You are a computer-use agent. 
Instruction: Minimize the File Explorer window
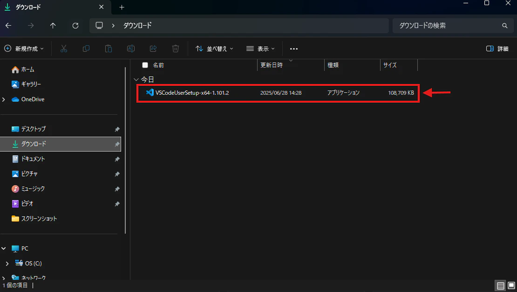tap(466, 3)
